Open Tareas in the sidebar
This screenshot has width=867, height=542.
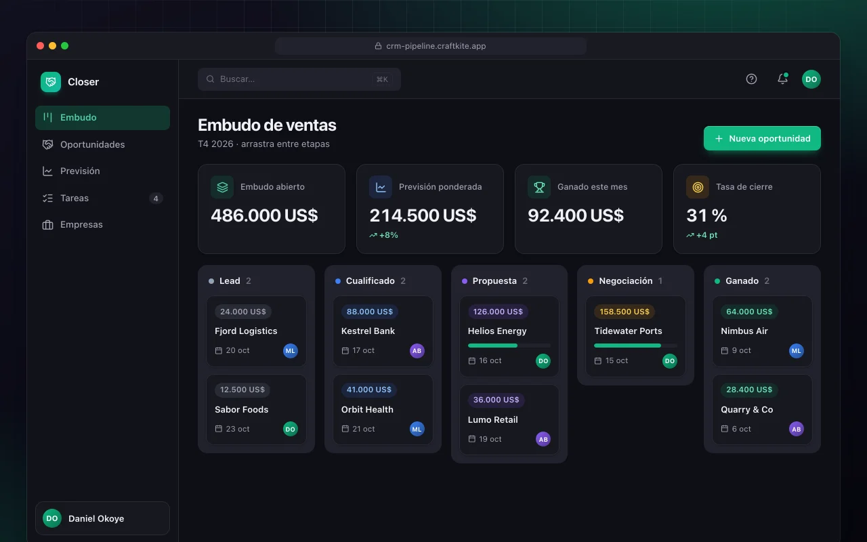click(x=102, y=198)
